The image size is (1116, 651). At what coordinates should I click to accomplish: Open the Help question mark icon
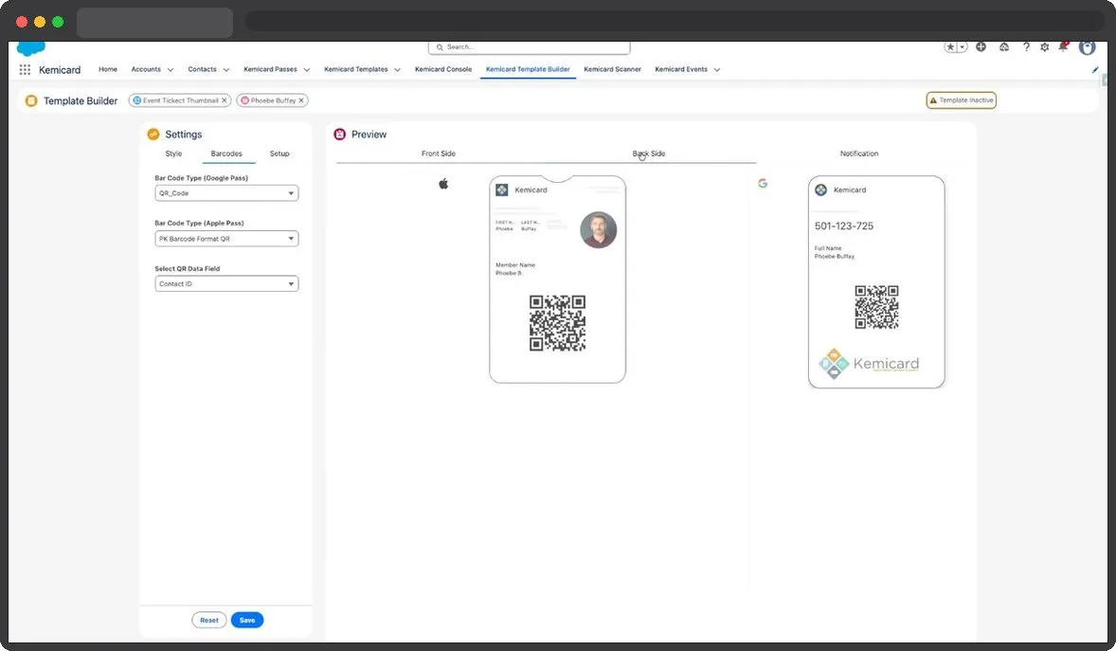tap(1026, 47)
